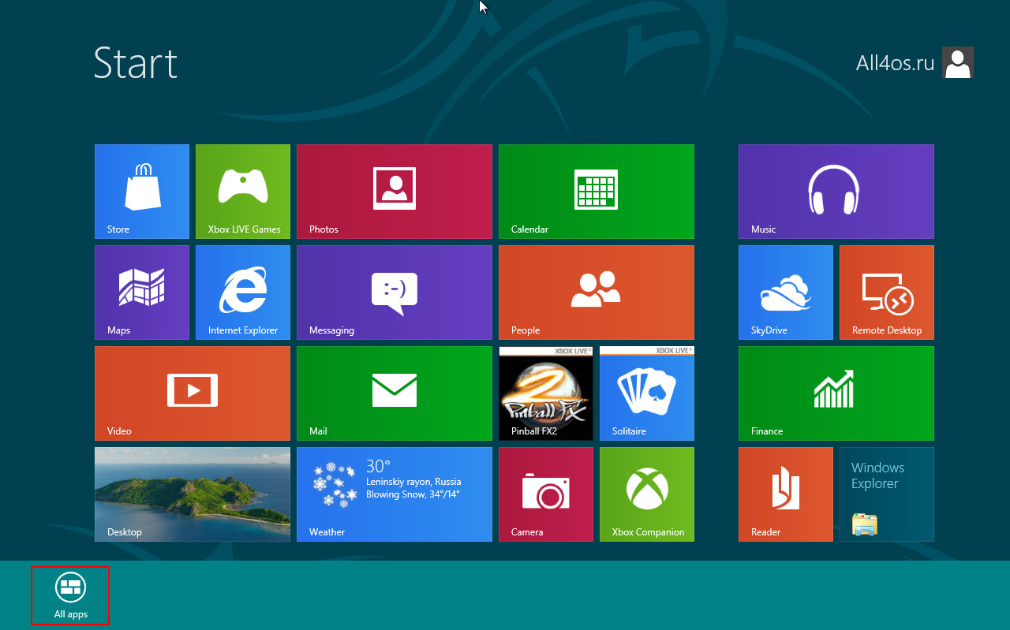Click the All apps button
This screenshot has width=1010, height=630.
pyautogui.click(x=70, y=595)
